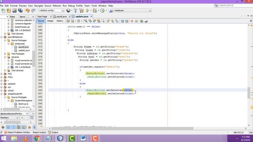Image resolution: width=253 pixels, height=142 pixels.
Task: Toggle Show Inherited Members filter in Navigator
Action: (3, 127)
